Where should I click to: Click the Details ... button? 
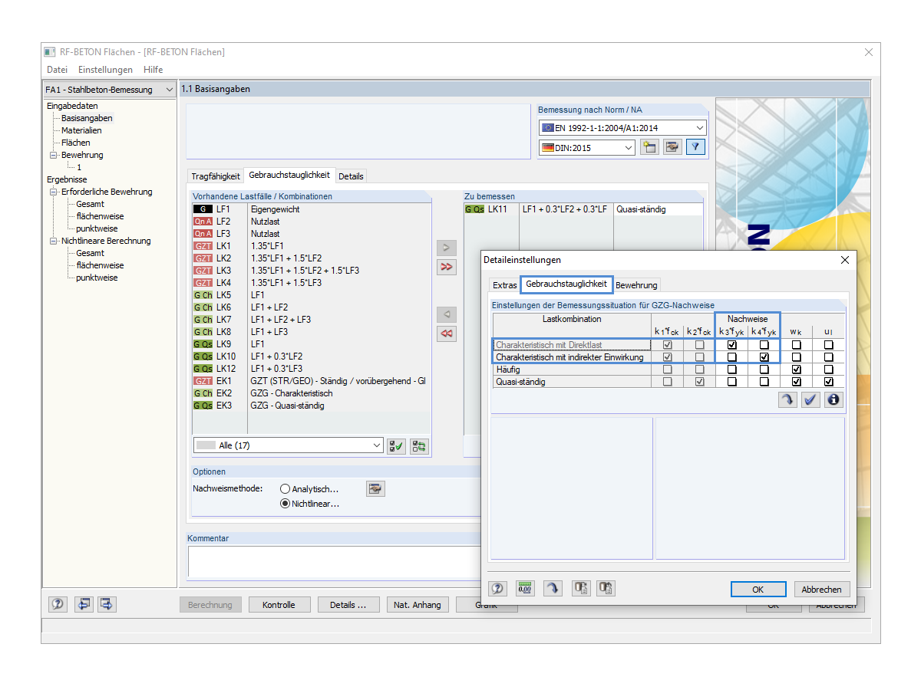pos(348,605)
